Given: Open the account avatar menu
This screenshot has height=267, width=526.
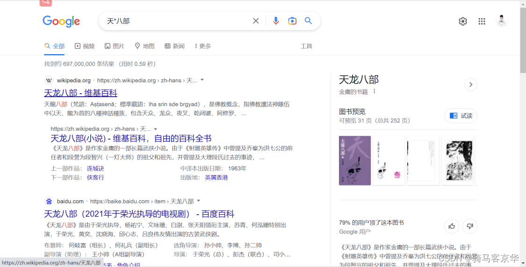Looking at the screenshot, I should coord(502,21).
